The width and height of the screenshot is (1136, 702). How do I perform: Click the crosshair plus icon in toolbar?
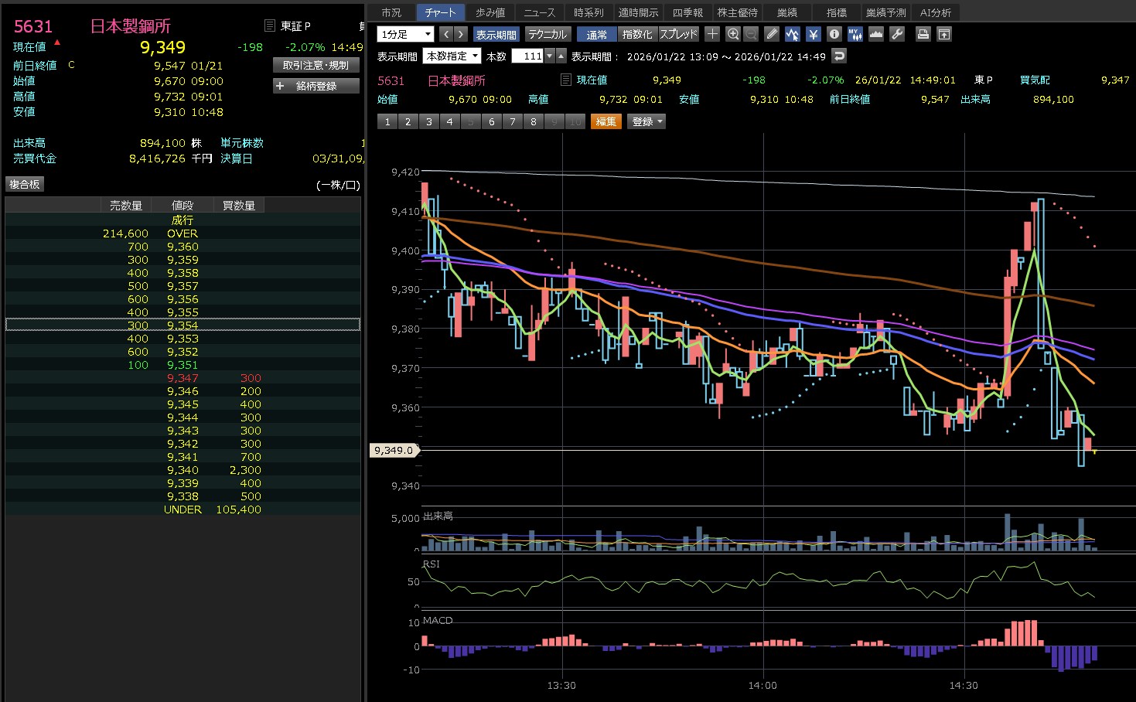[x=712, y=34]
